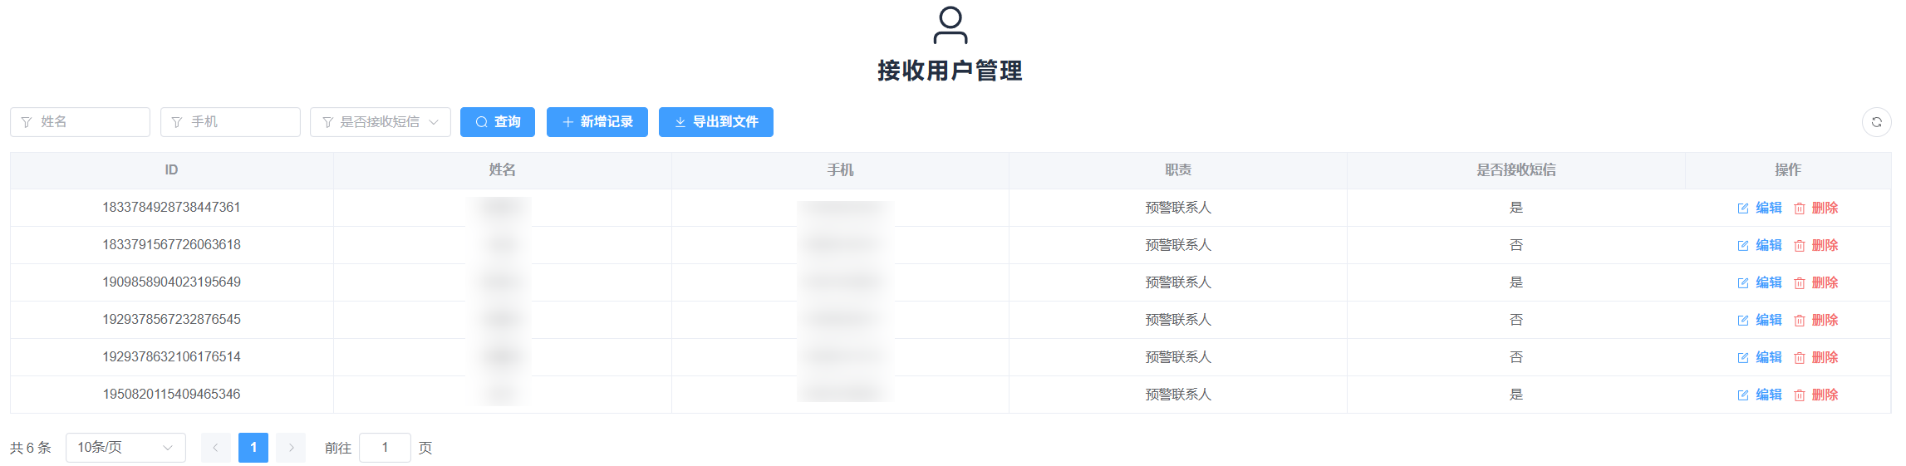The height and width of the screenshot is (466, 1906).
Task: Export data with 导出到文件 button
Action: pos(716,122)
